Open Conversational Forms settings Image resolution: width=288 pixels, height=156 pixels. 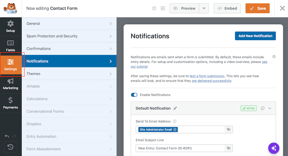tap(69, 111)
